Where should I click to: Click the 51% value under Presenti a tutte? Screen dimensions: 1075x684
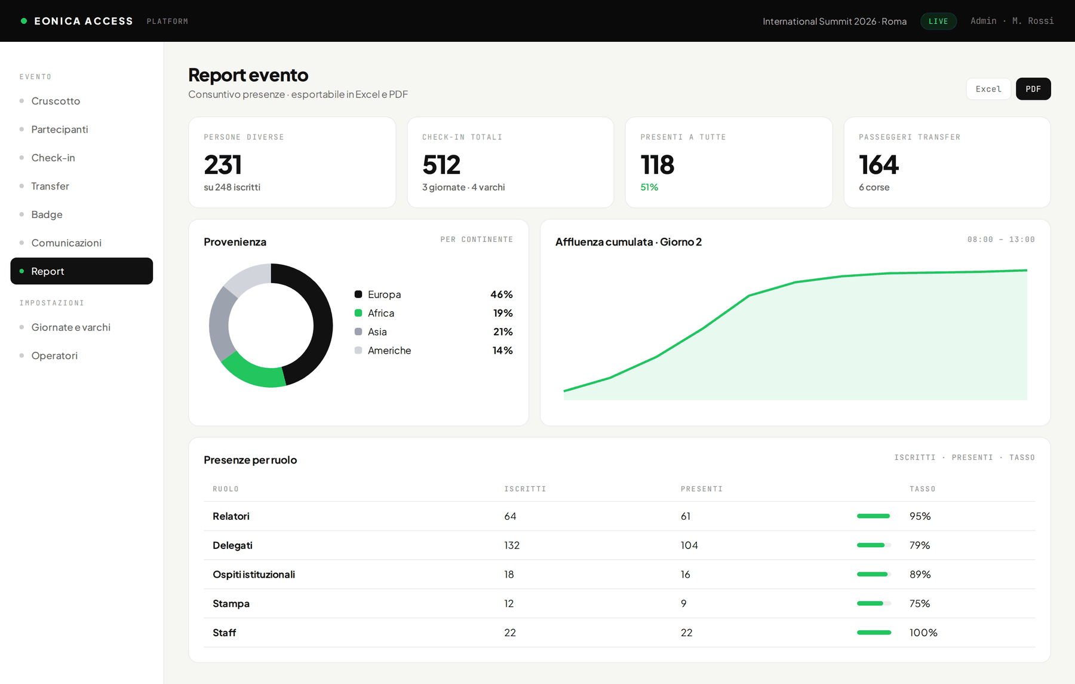point(649,188)
